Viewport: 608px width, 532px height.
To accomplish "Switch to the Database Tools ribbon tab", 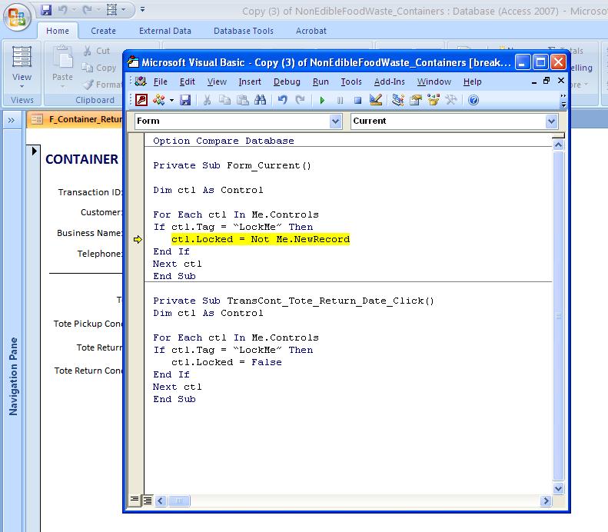I will tap(244, 31).
